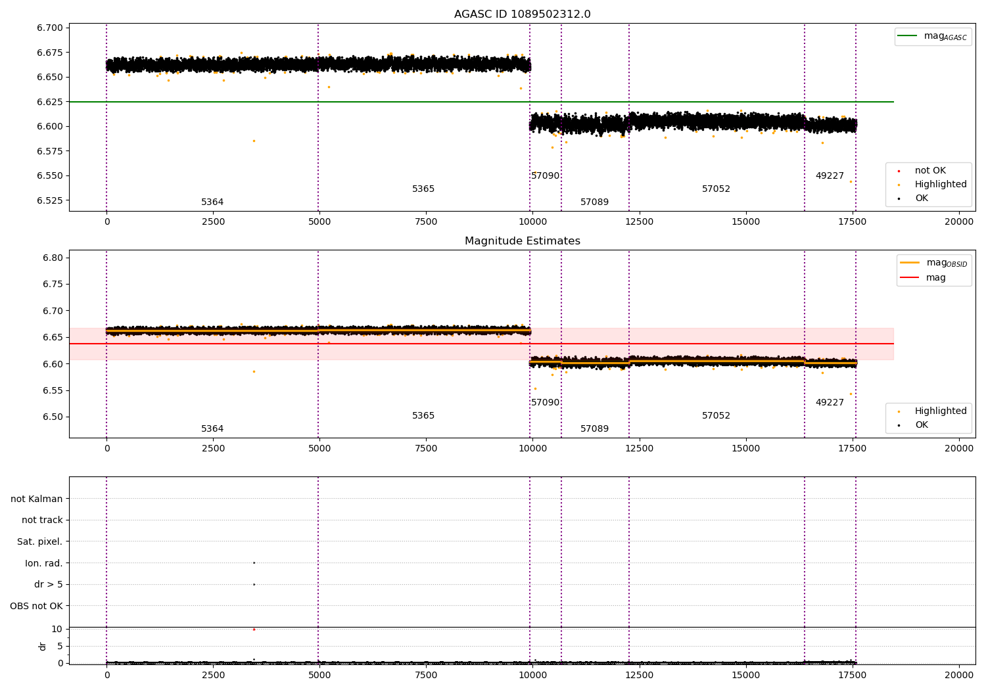986x690 pixels.
Task: Click the 6.80 y-tick on middle plot
Action: [x=53, y=258]
